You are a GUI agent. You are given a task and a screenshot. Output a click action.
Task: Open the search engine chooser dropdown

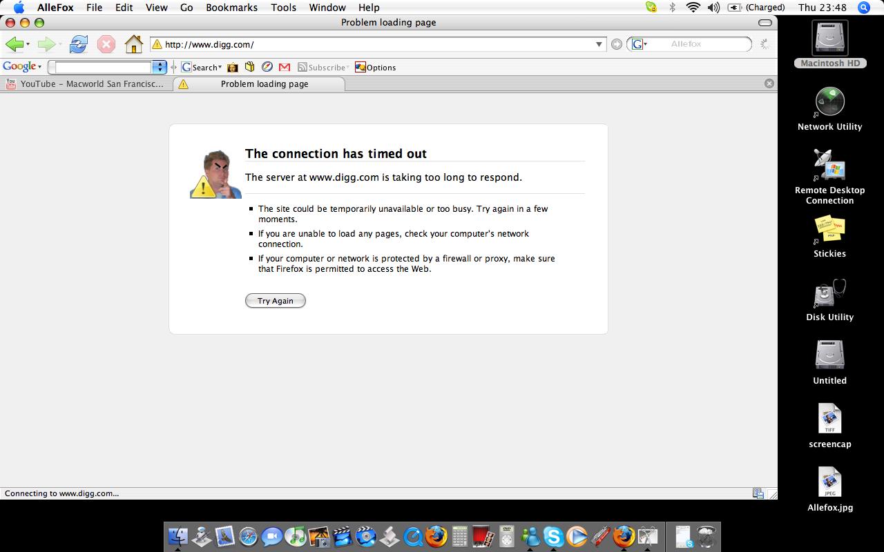pyautogui.click(x=646, y=44)
